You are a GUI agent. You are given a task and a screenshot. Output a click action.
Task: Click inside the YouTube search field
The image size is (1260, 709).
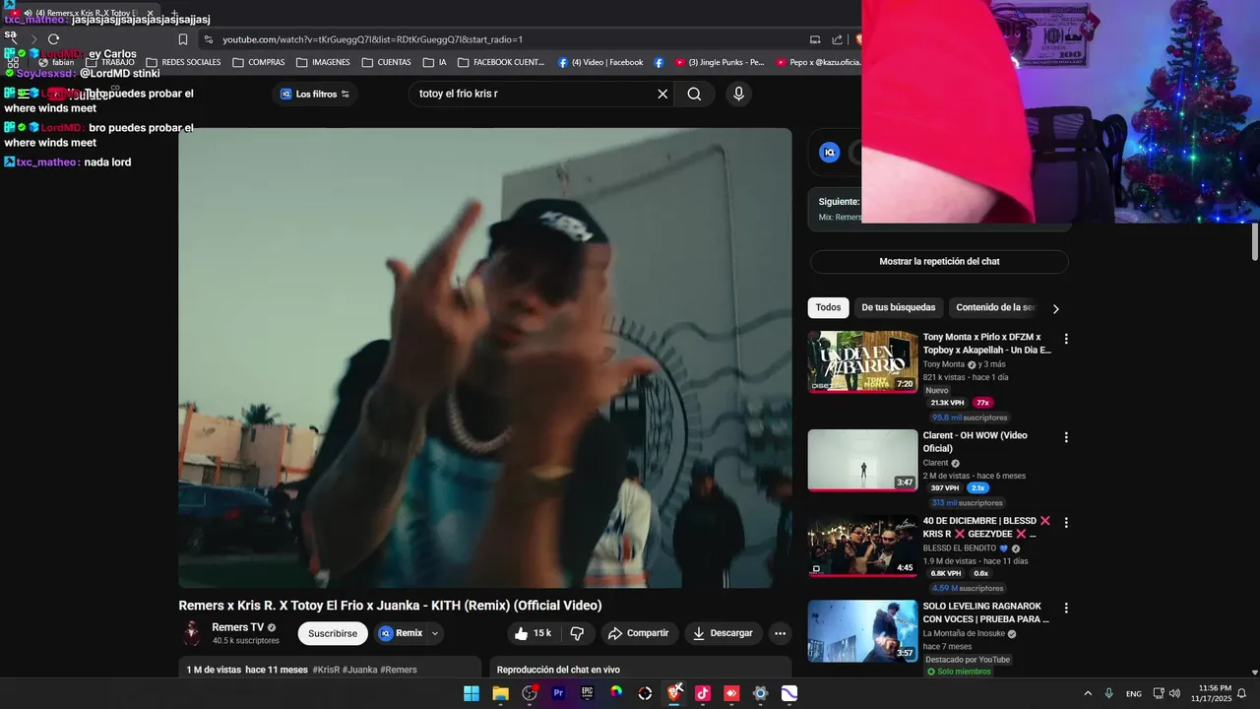click(532, 95)
